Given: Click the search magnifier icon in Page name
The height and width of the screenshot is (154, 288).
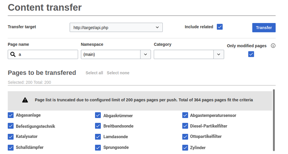Looking at the screenshot, I should 13,54.
